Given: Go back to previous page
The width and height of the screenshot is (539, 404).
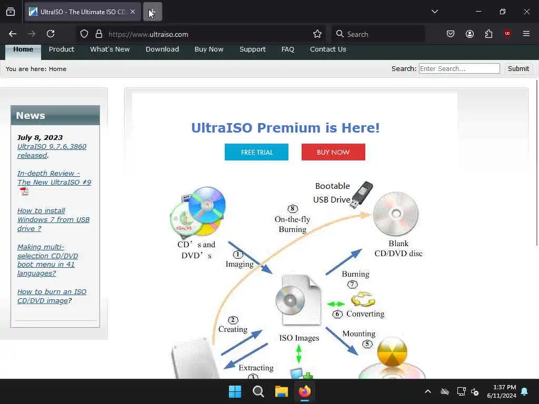Looking at the screenshot, I should tap(13, 34).
